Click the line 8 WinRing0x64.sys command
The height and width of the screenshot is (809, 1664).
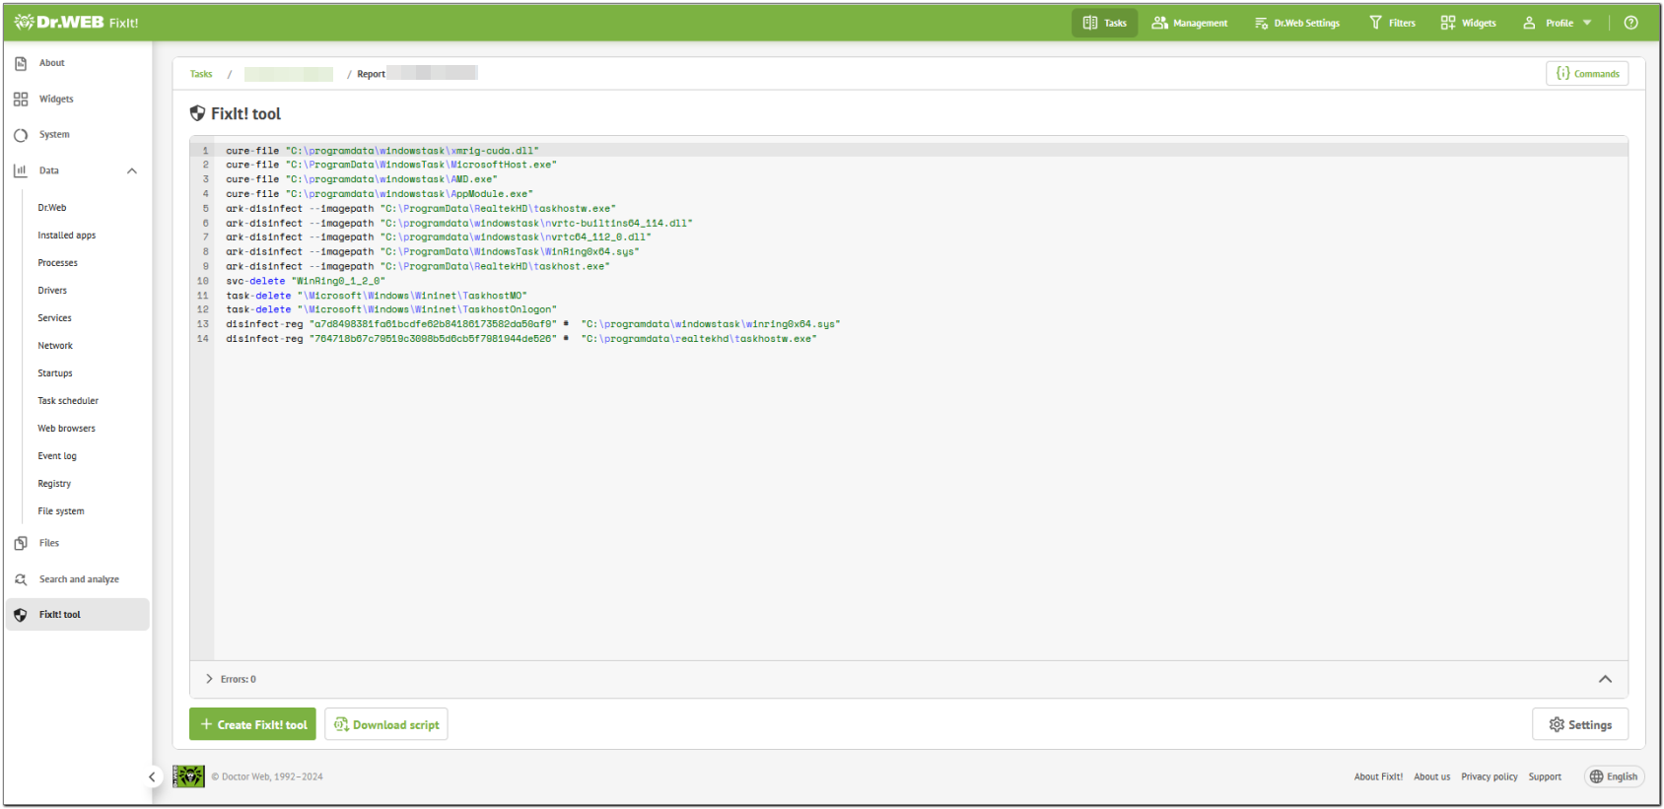click(x=433, y=252)
